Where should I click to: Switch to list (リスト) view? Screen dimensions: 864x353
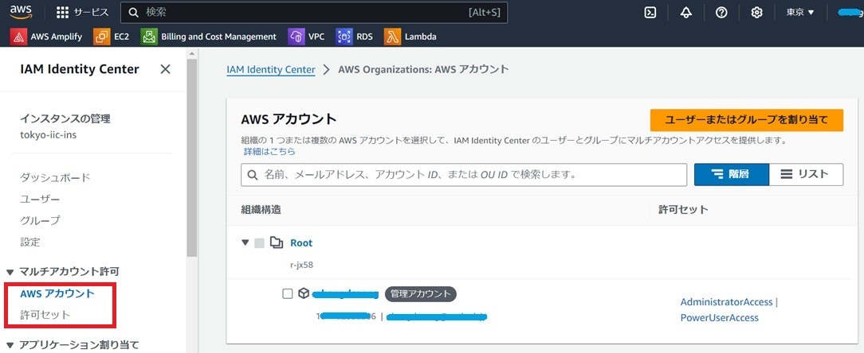pos(806,174)
